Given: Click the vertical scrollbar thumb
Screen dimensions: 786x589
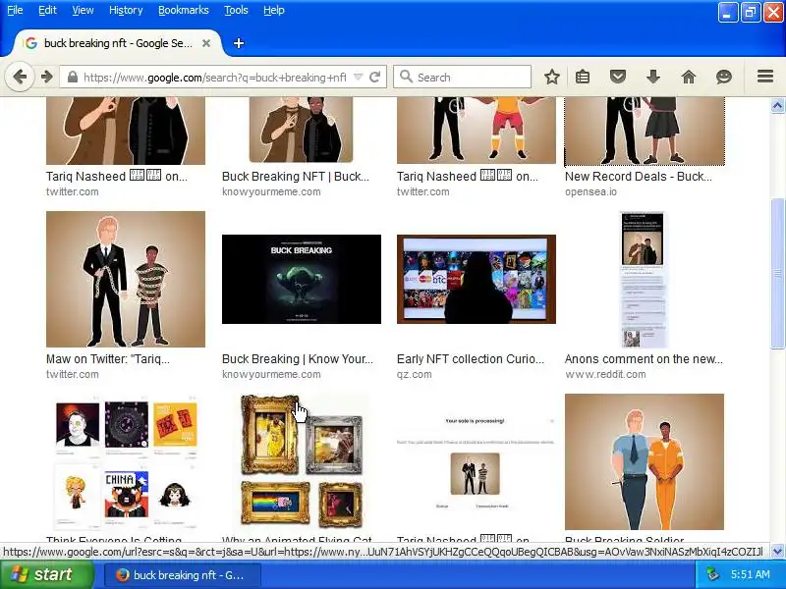Looking at the screenshot, I should click(x=777, y=274).
